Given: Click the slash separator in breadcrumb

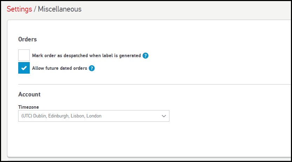Looking at the screenshot, I should tap(35, 9).
